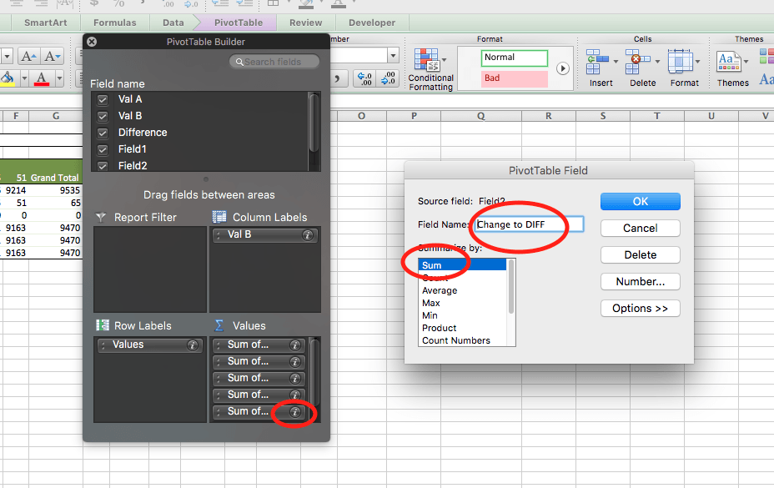Click OK in PivotTable Field dialog

640,201
